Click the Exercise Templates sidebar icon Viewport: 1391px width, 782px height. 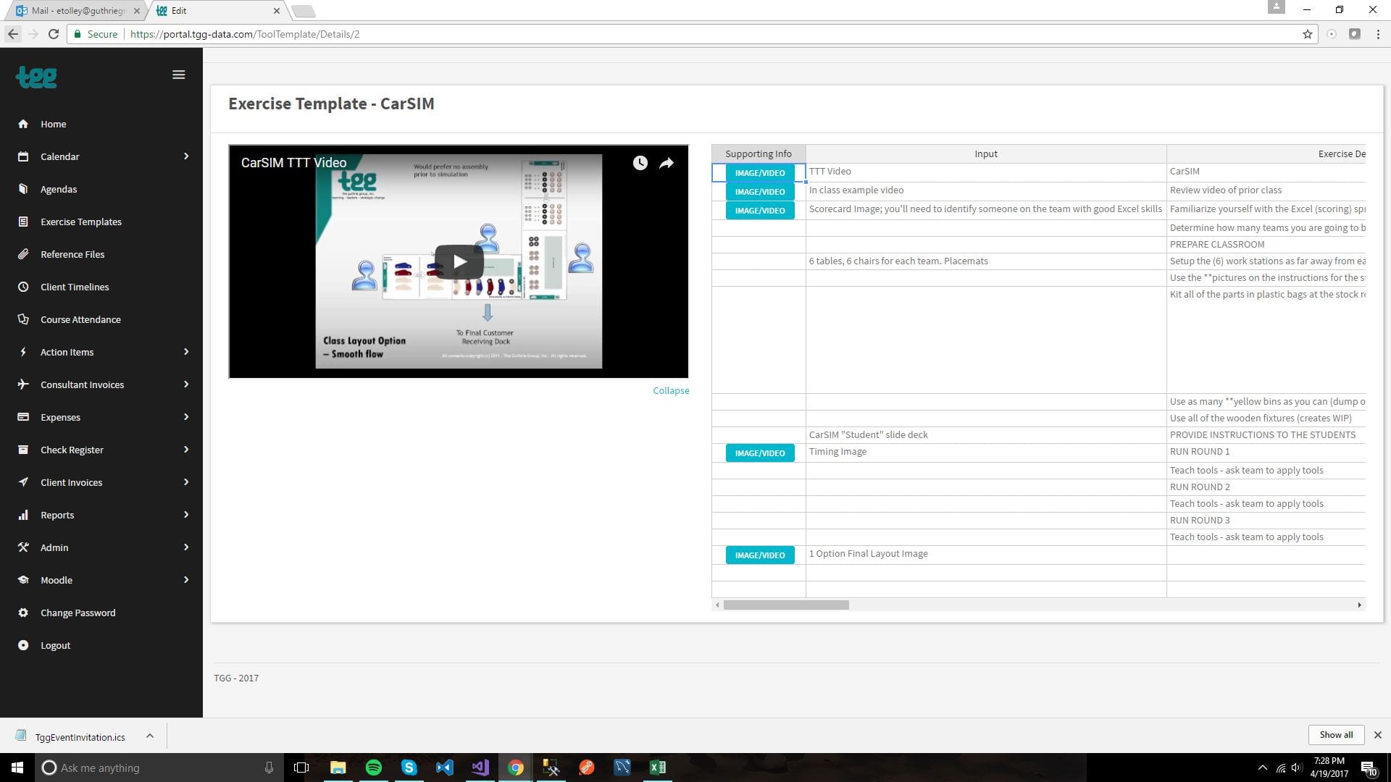pos(23,222)
